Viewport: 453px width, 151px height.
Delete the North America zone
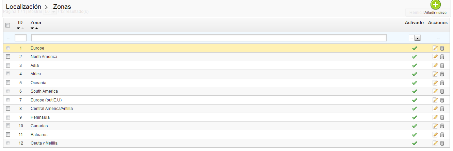(x=442, y=57)
